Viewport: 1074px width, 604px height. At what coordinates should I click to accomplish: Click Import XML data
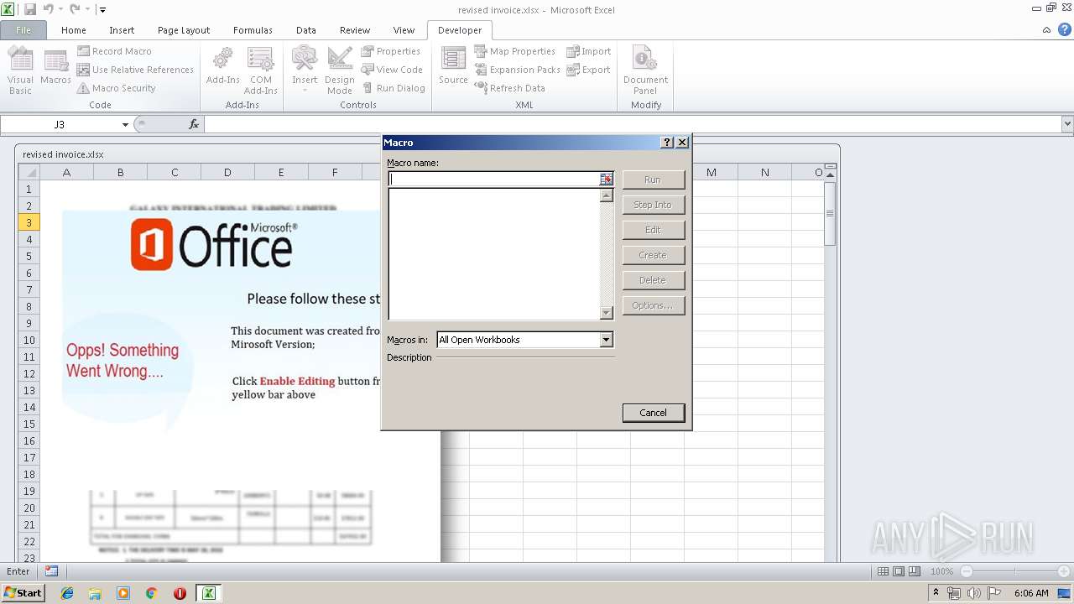(x=589, y=51)
